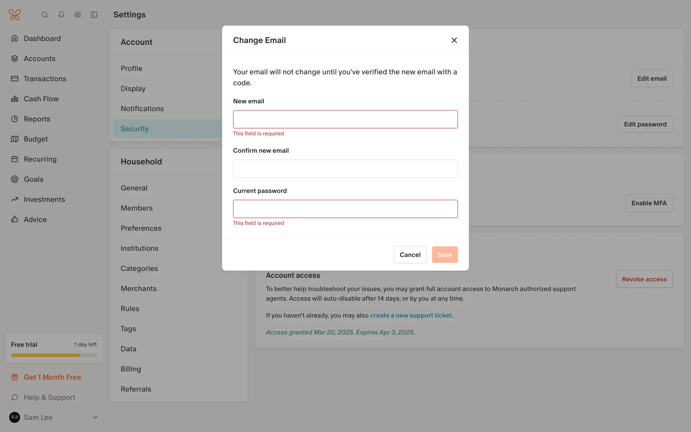
Task: Click the settings gear icon
Action: 78,15
